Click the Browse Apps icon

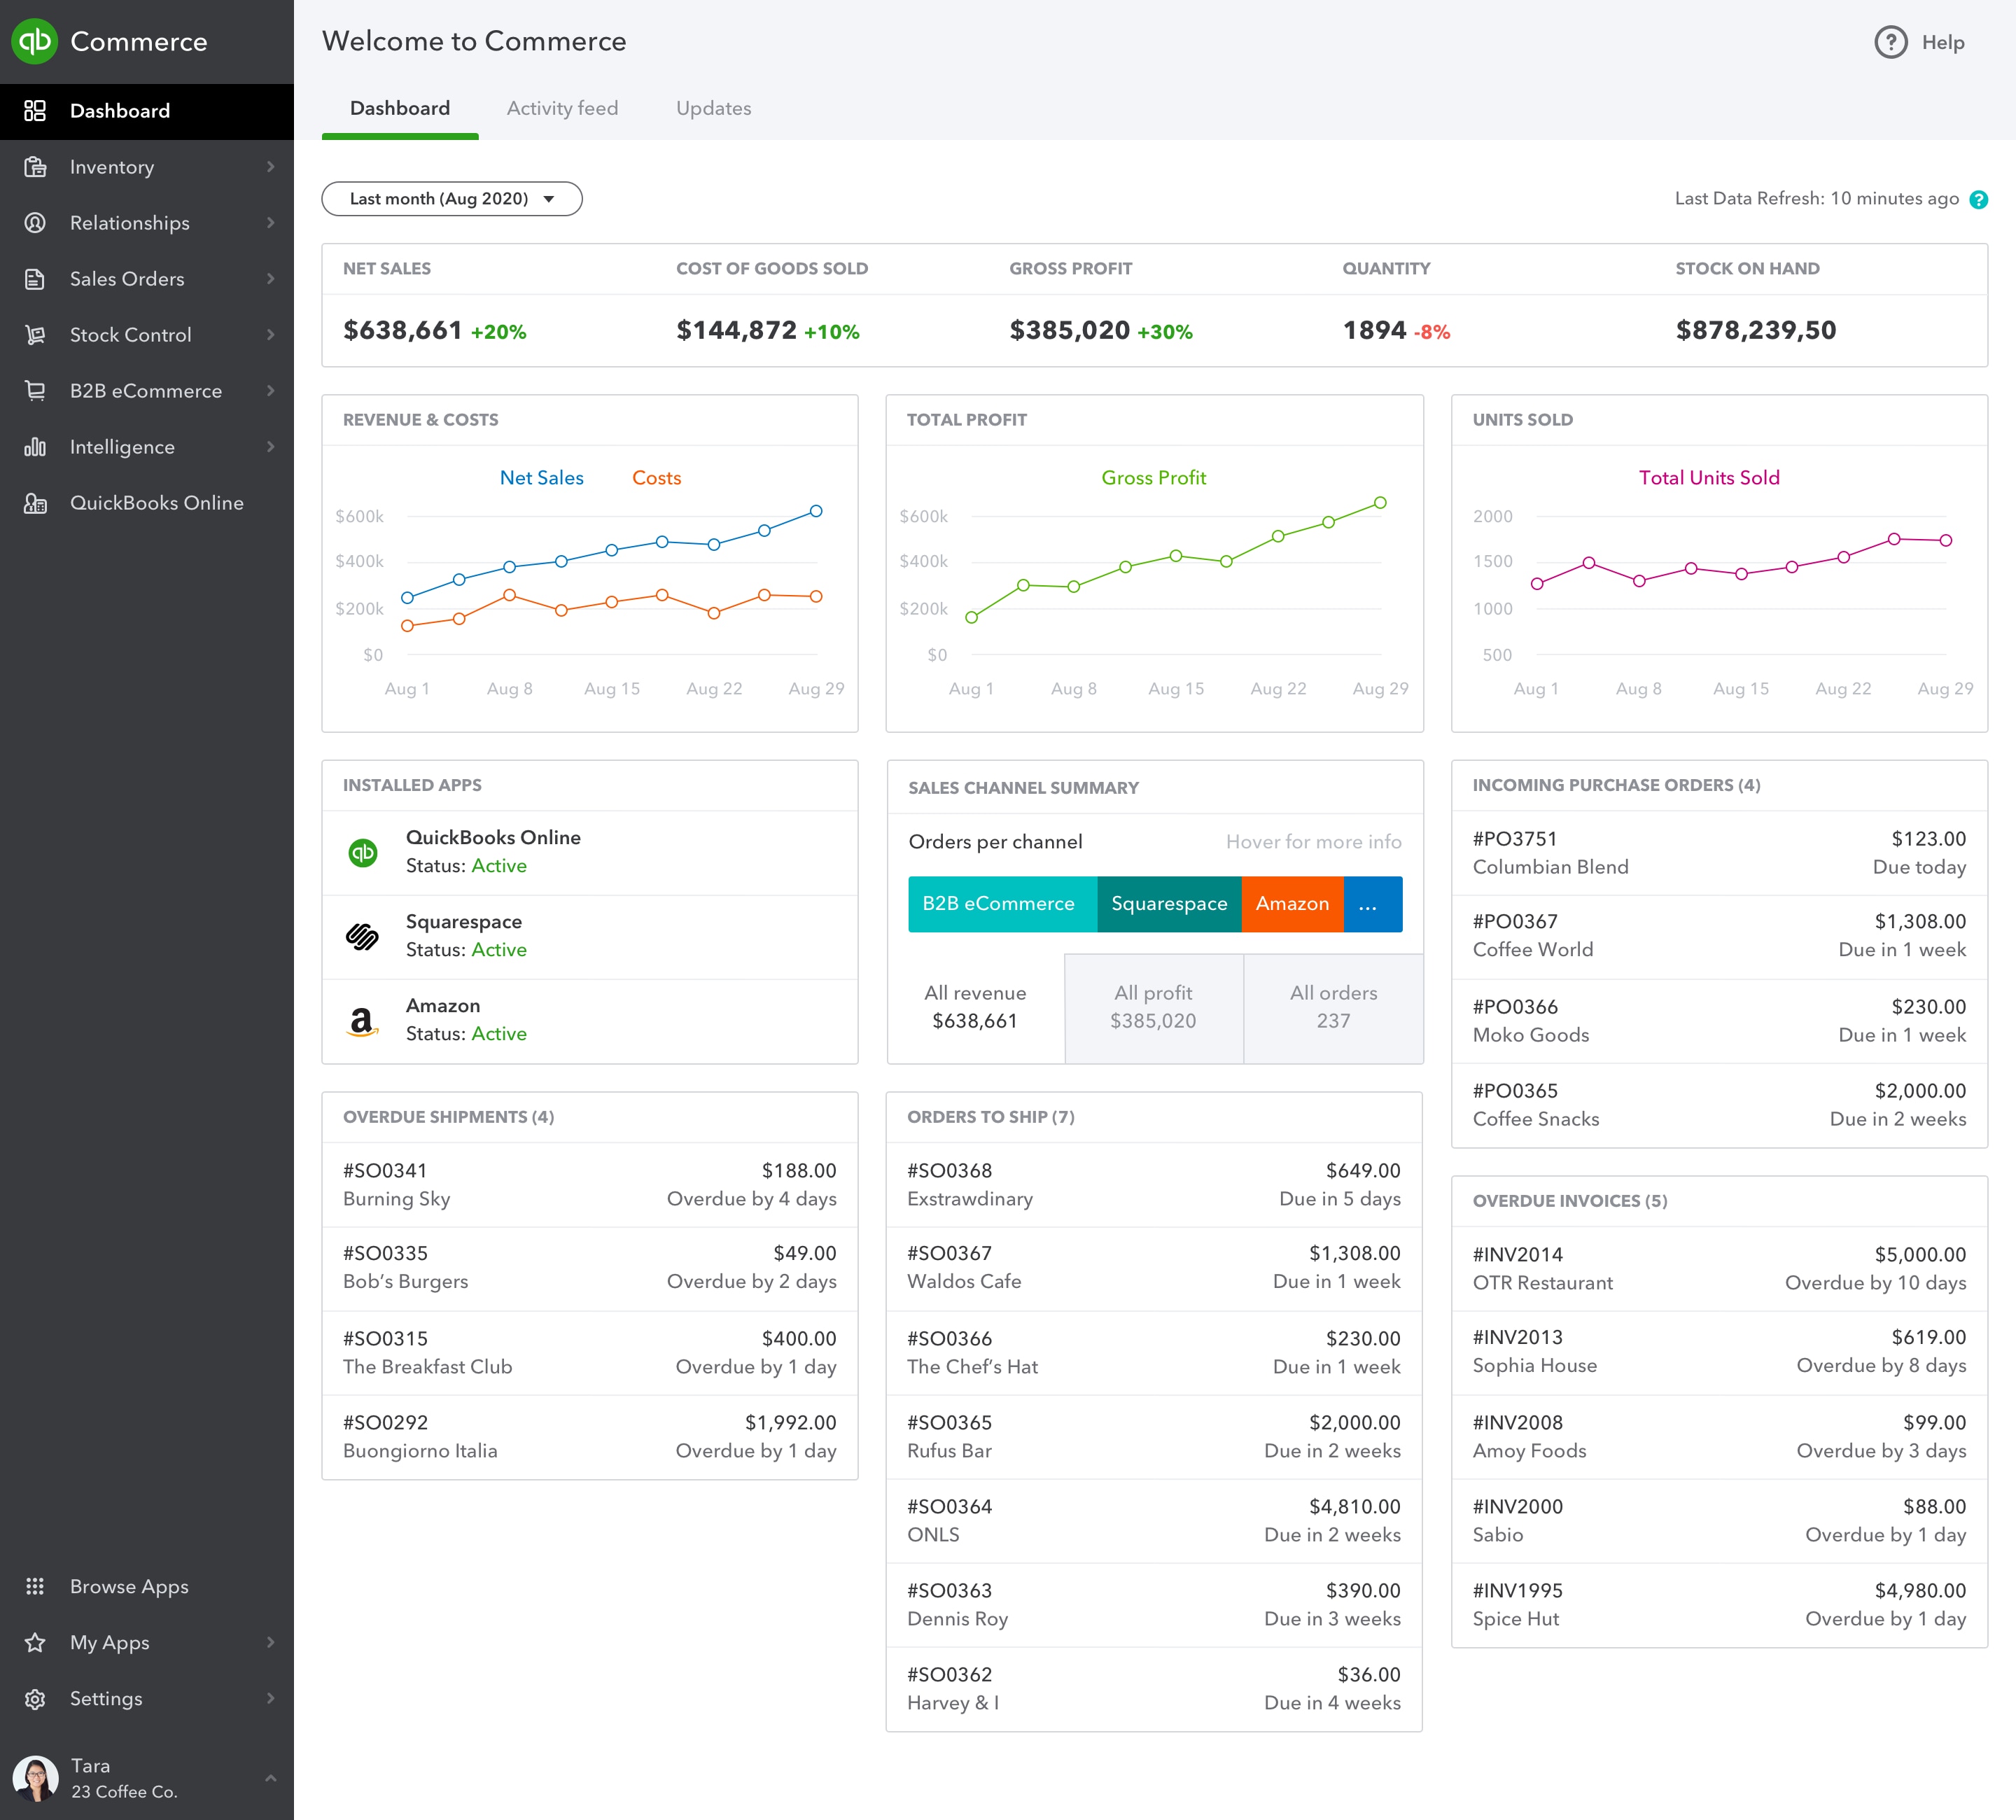pos(35,1585)
